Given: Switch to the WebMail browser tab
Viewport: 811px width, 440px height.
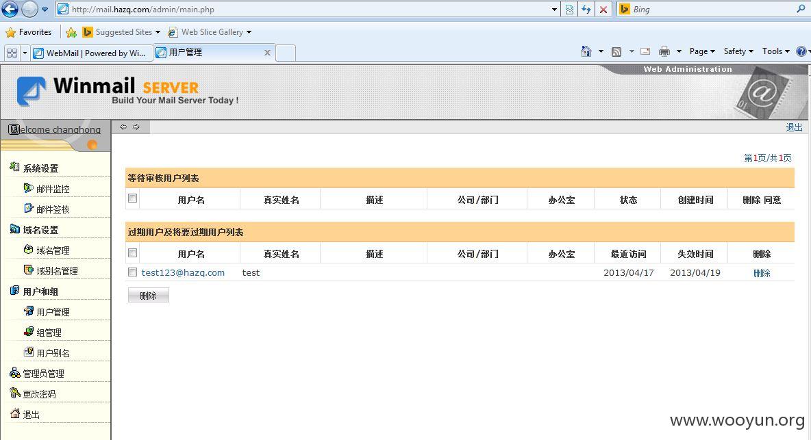Looking at the screenshot, I should click(92, 53).
